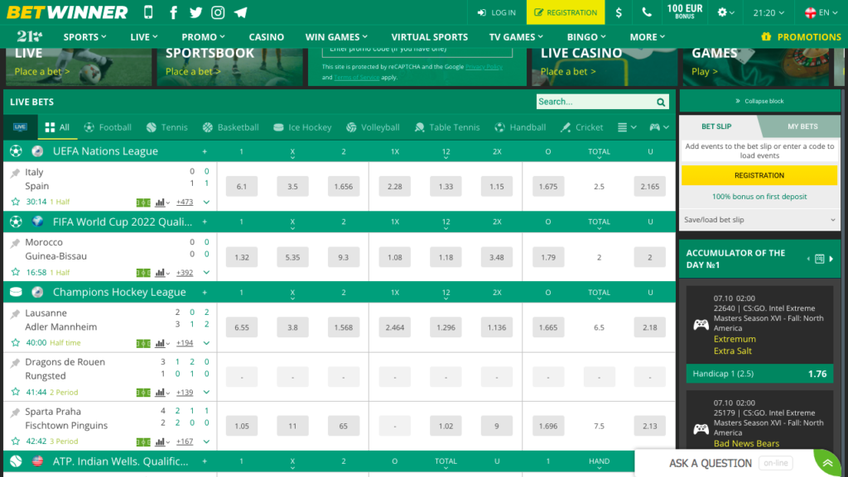
Task: Bet on Italy win at odds 6.1
Action: 242,187
